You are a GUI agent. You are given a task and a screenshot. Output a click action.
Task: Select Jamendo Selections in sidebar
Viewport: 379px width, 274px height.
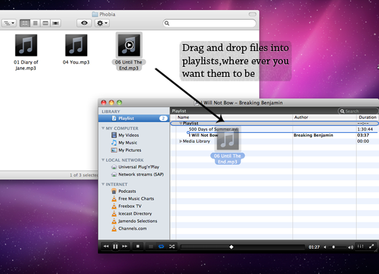tap(137, 221)
